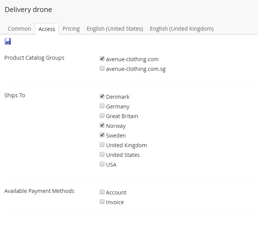Open the English (United States) tab
258x234 pixels.
point(114,29)
